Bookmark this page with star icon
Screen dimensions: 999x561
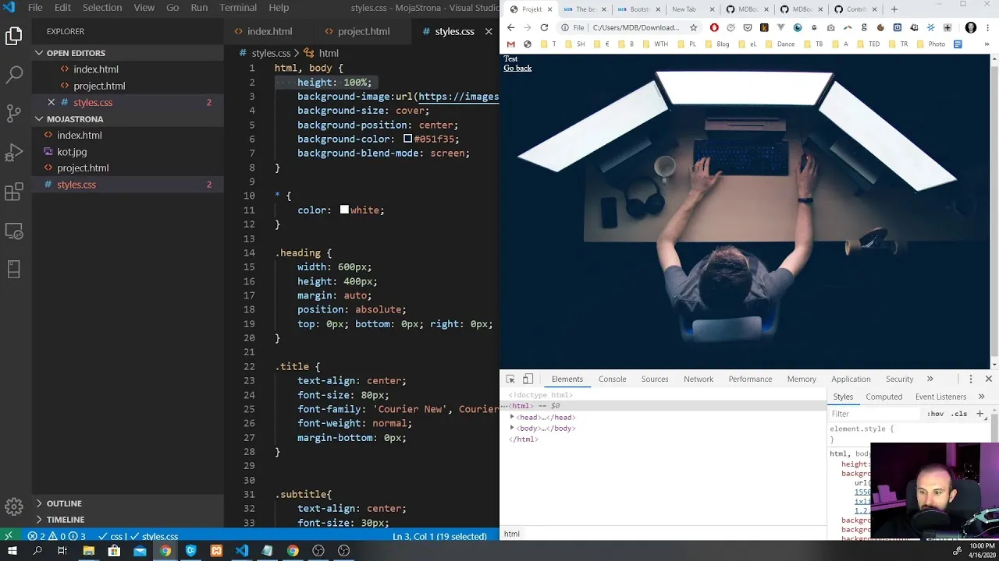(x=693, y=27)
